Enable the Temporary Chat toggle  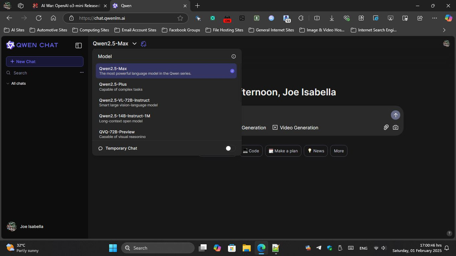click(x=230, y=148)
